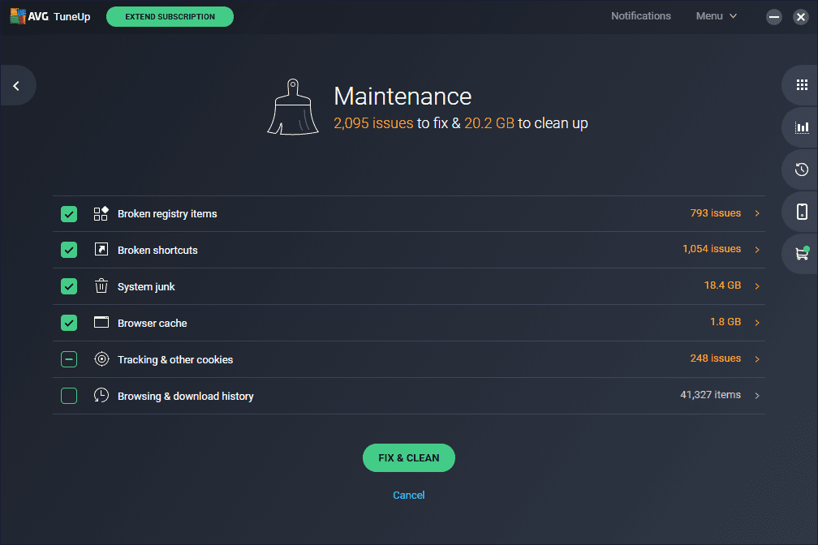Click the AVG TuneUp logo

pyautogui.click(x=50, y=16)
